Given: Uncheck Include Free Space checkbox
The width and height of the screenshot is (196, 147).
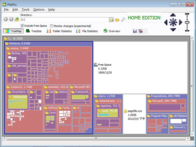Looking at the screenshot, I should (x=22, y=26).
